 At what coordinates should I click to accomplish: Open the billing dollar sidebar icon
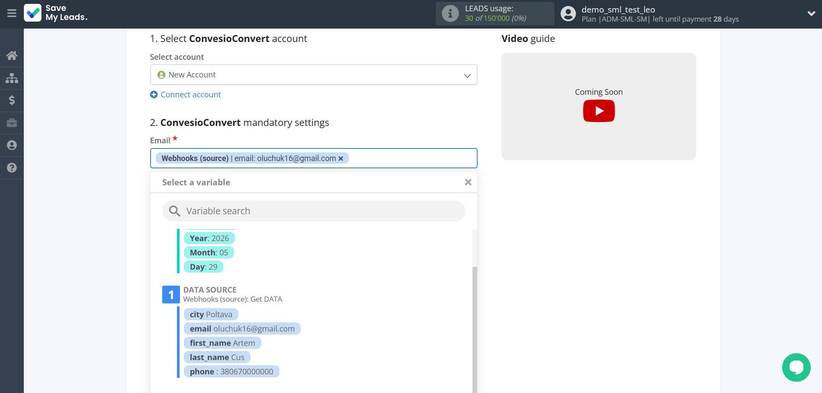tap(12, 100)
